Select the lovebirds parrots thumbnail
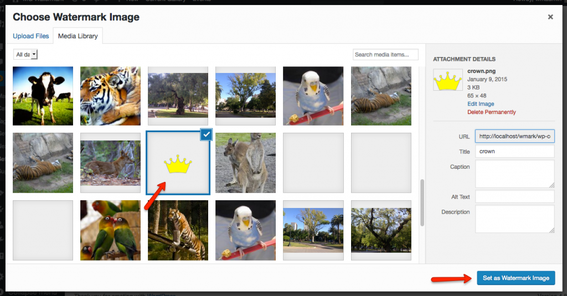This screenshot has width=567, height=296. pyautogui.click(x=110, y=230)
